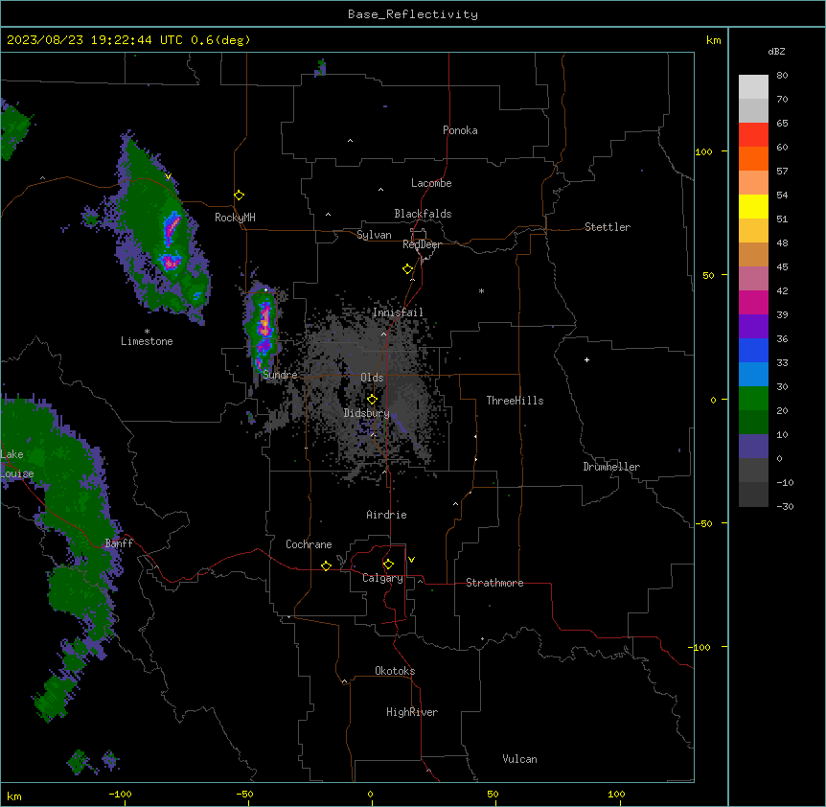Click the Okotoks town label
Image resolution: width=826 pixels, height=807 pixels.
395,671
